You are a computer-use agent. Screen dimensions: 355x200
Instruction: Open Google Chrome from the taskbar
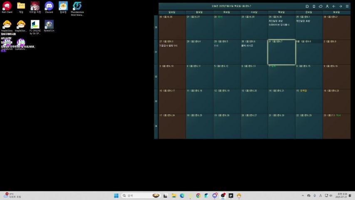tap(199, 195)
